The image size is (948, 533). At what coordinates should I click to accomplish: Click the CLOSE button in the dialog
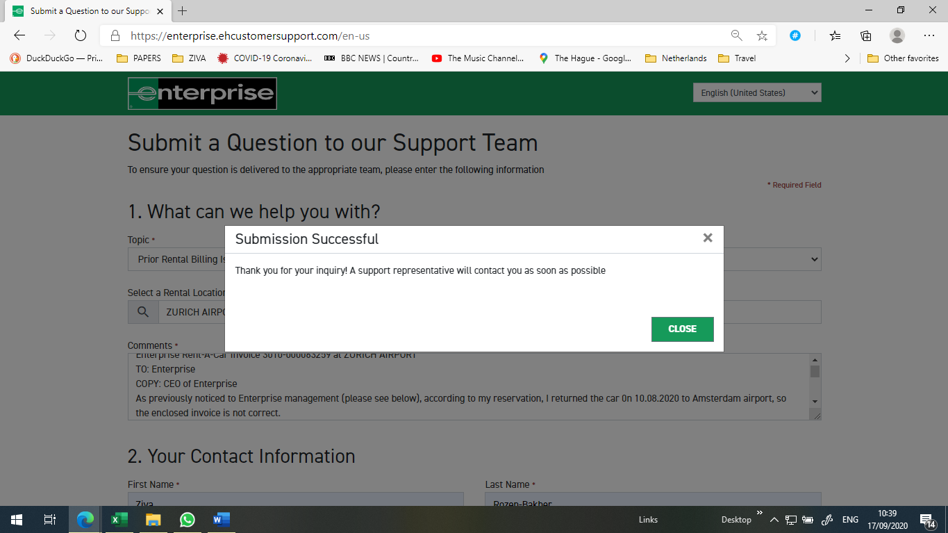pyautogui.click(x=681, y=329)
